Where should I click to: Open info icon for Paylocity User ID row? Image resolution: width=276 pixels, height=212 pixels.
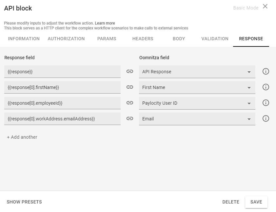(266, 103)
